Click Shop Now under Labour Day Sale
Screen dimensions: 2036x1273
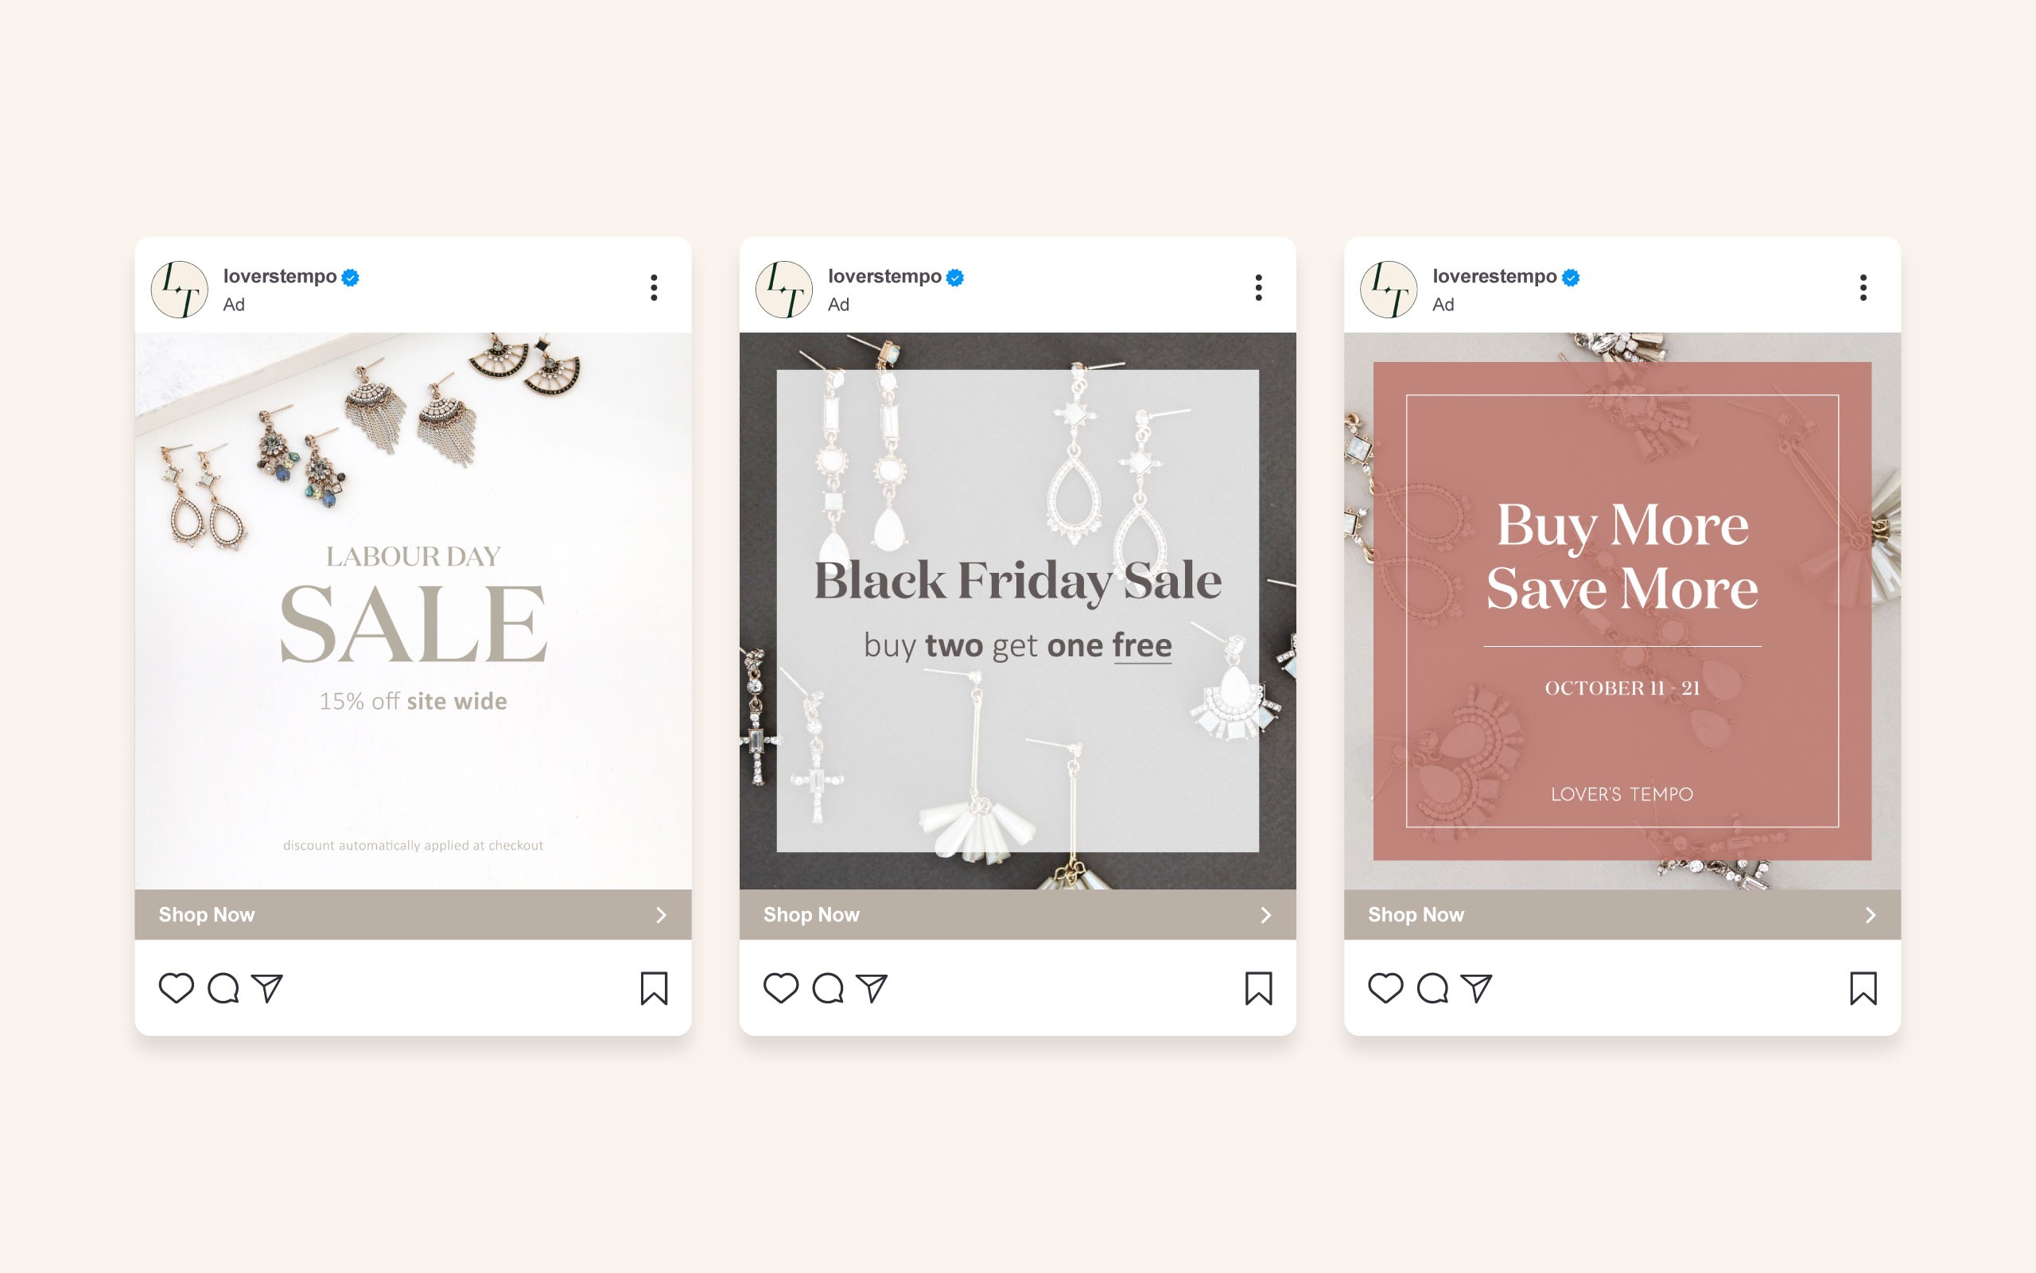tap(413, 914)
